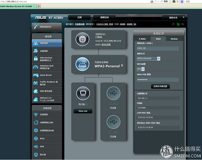Image resolution: width=202 pixels, height=160 pixels.
Task: Click the LAN IP value 192.168.1.1
Action: coord(143,98)
